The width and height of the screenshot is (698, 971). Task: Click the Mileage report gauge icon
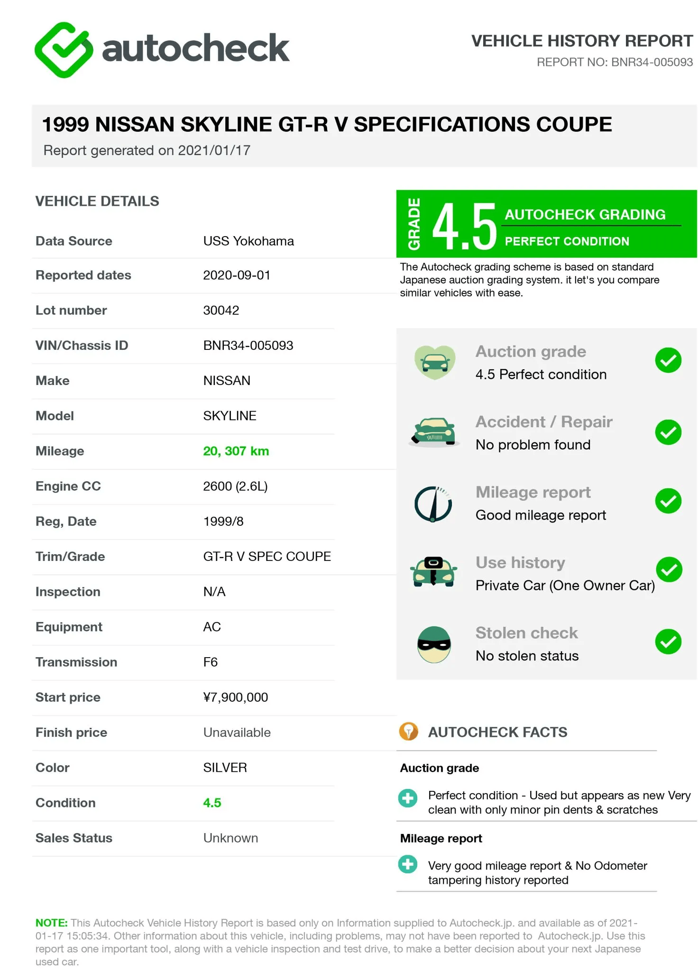[433, 504]
